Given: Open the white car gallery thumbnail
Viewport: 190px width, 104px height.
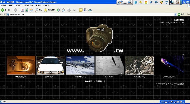Looking at the screenshot, I should click(x=51, y=65).
